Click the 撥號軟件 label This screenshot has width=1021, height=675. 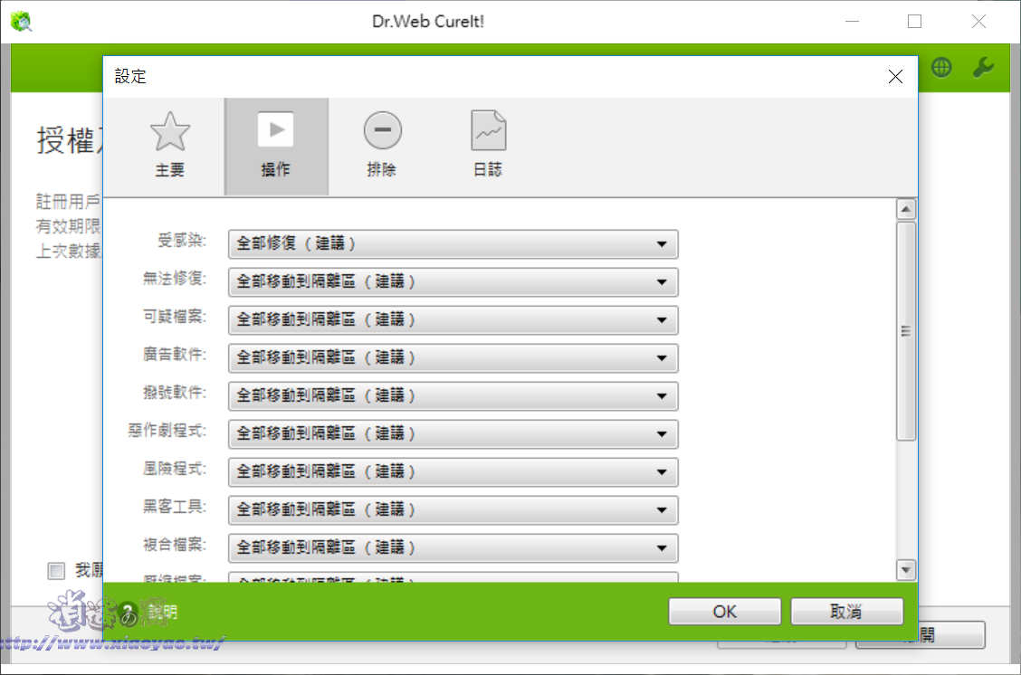[175, 393]
